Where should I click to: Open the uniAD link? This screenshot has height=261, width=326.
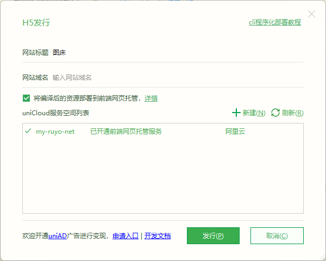click(57, 236)
